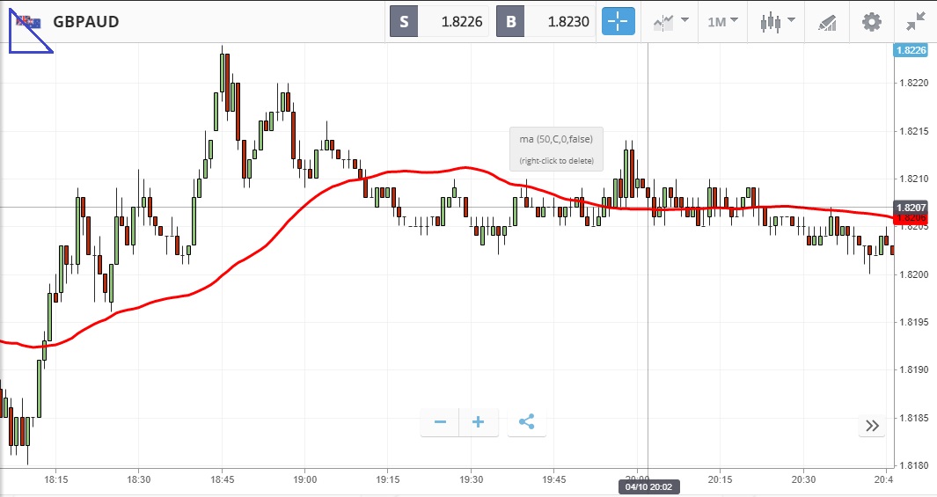Click the 19:00 time axis label
Image resolution: width=937 pixels, height=497 pixels.
tap(304, 479)
